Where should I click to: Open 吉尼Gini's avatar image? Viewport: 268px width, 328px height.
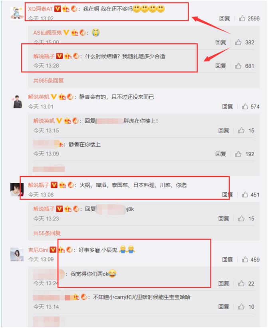click(x=17, y=254)
